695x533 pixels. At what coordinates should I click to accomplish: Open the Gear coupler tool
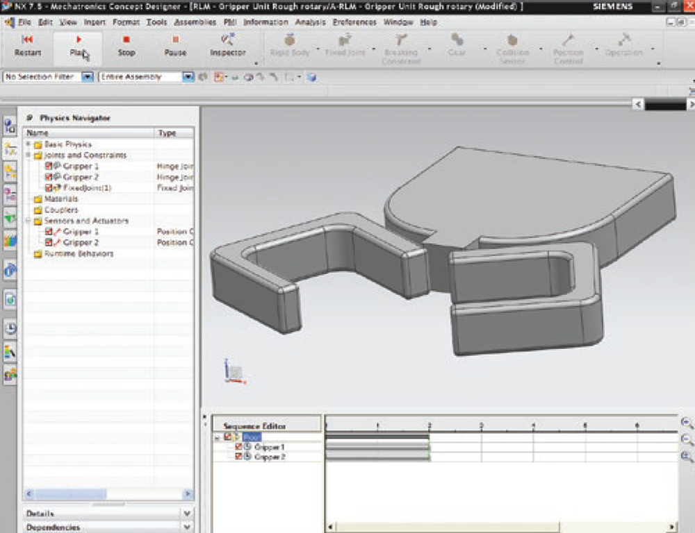click(455, 43)
